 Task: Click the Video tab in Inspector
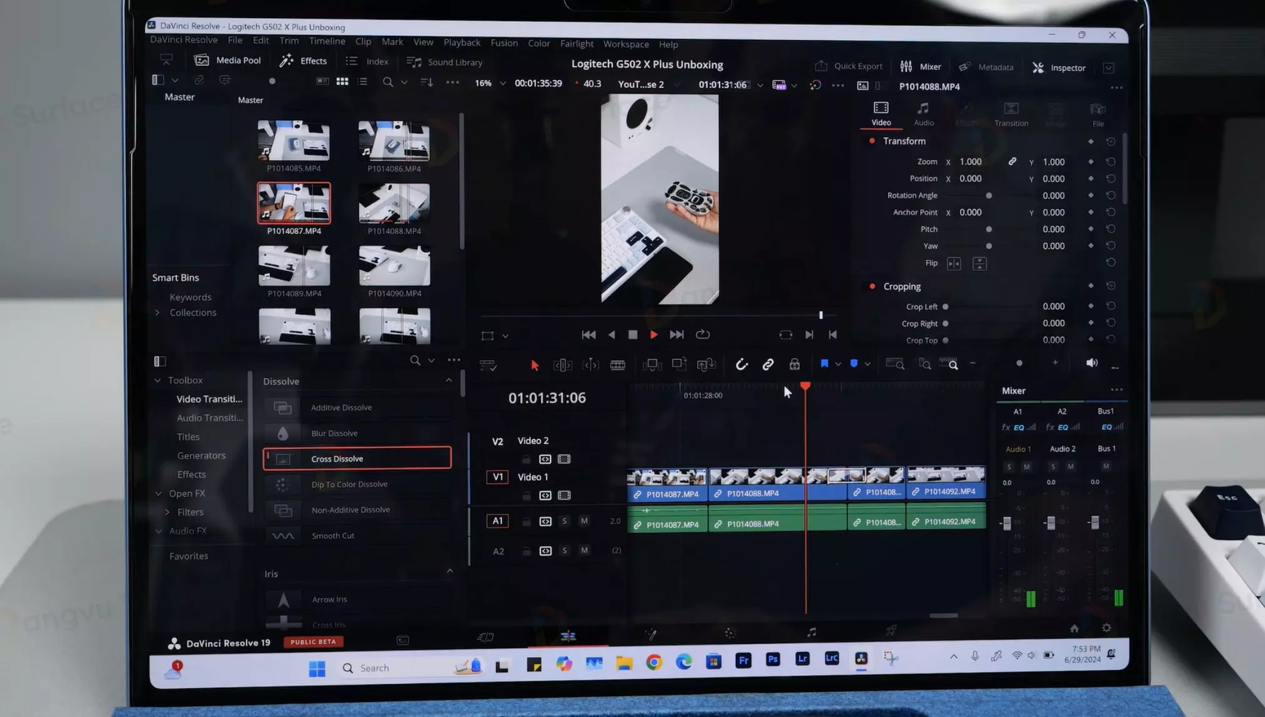pyautogui.click(x=881, y=113)
